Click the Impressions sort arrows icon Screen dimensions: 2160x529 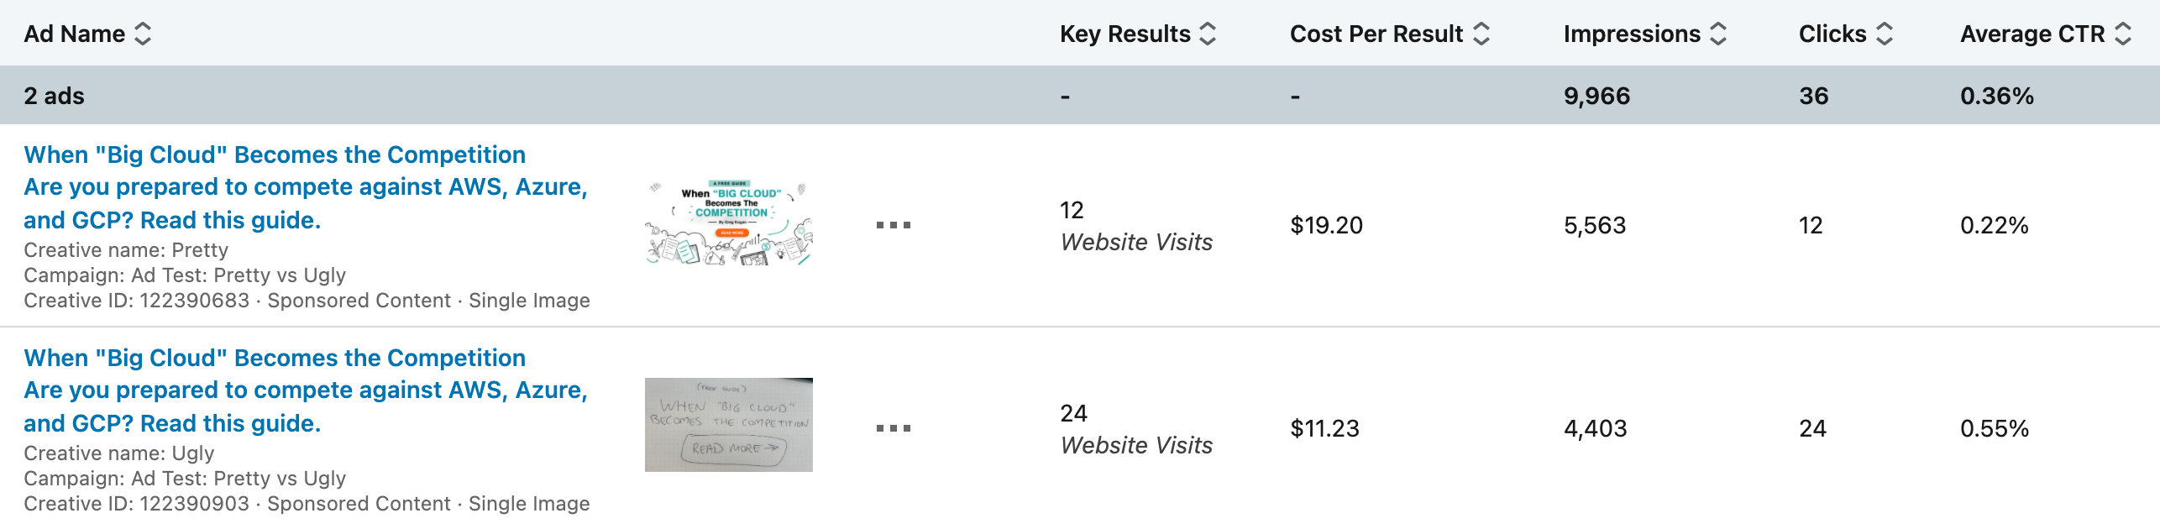coord(1718,34)
